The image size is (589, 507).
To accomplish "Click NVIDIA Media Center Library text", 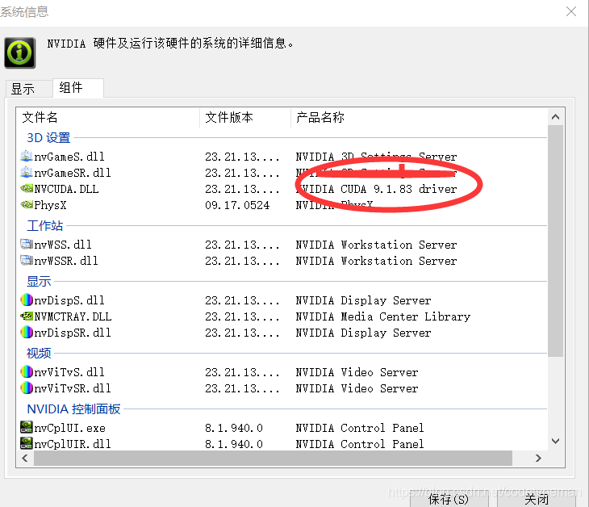I will click(x=383, y=316).
